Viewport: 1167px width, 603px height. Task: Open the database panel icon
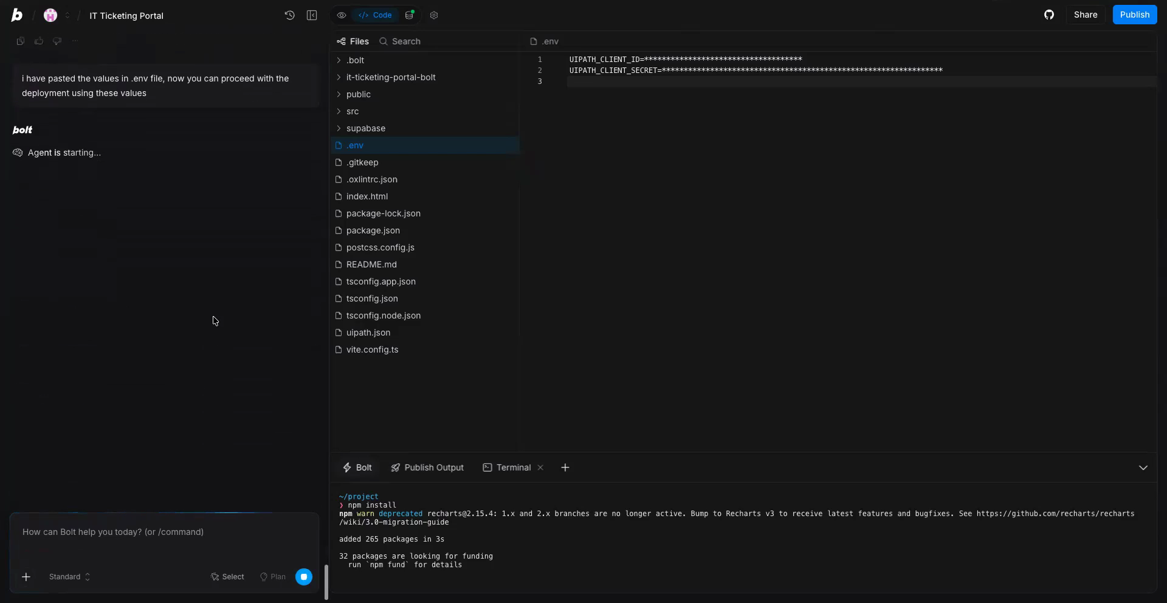[x=410, y=15]
